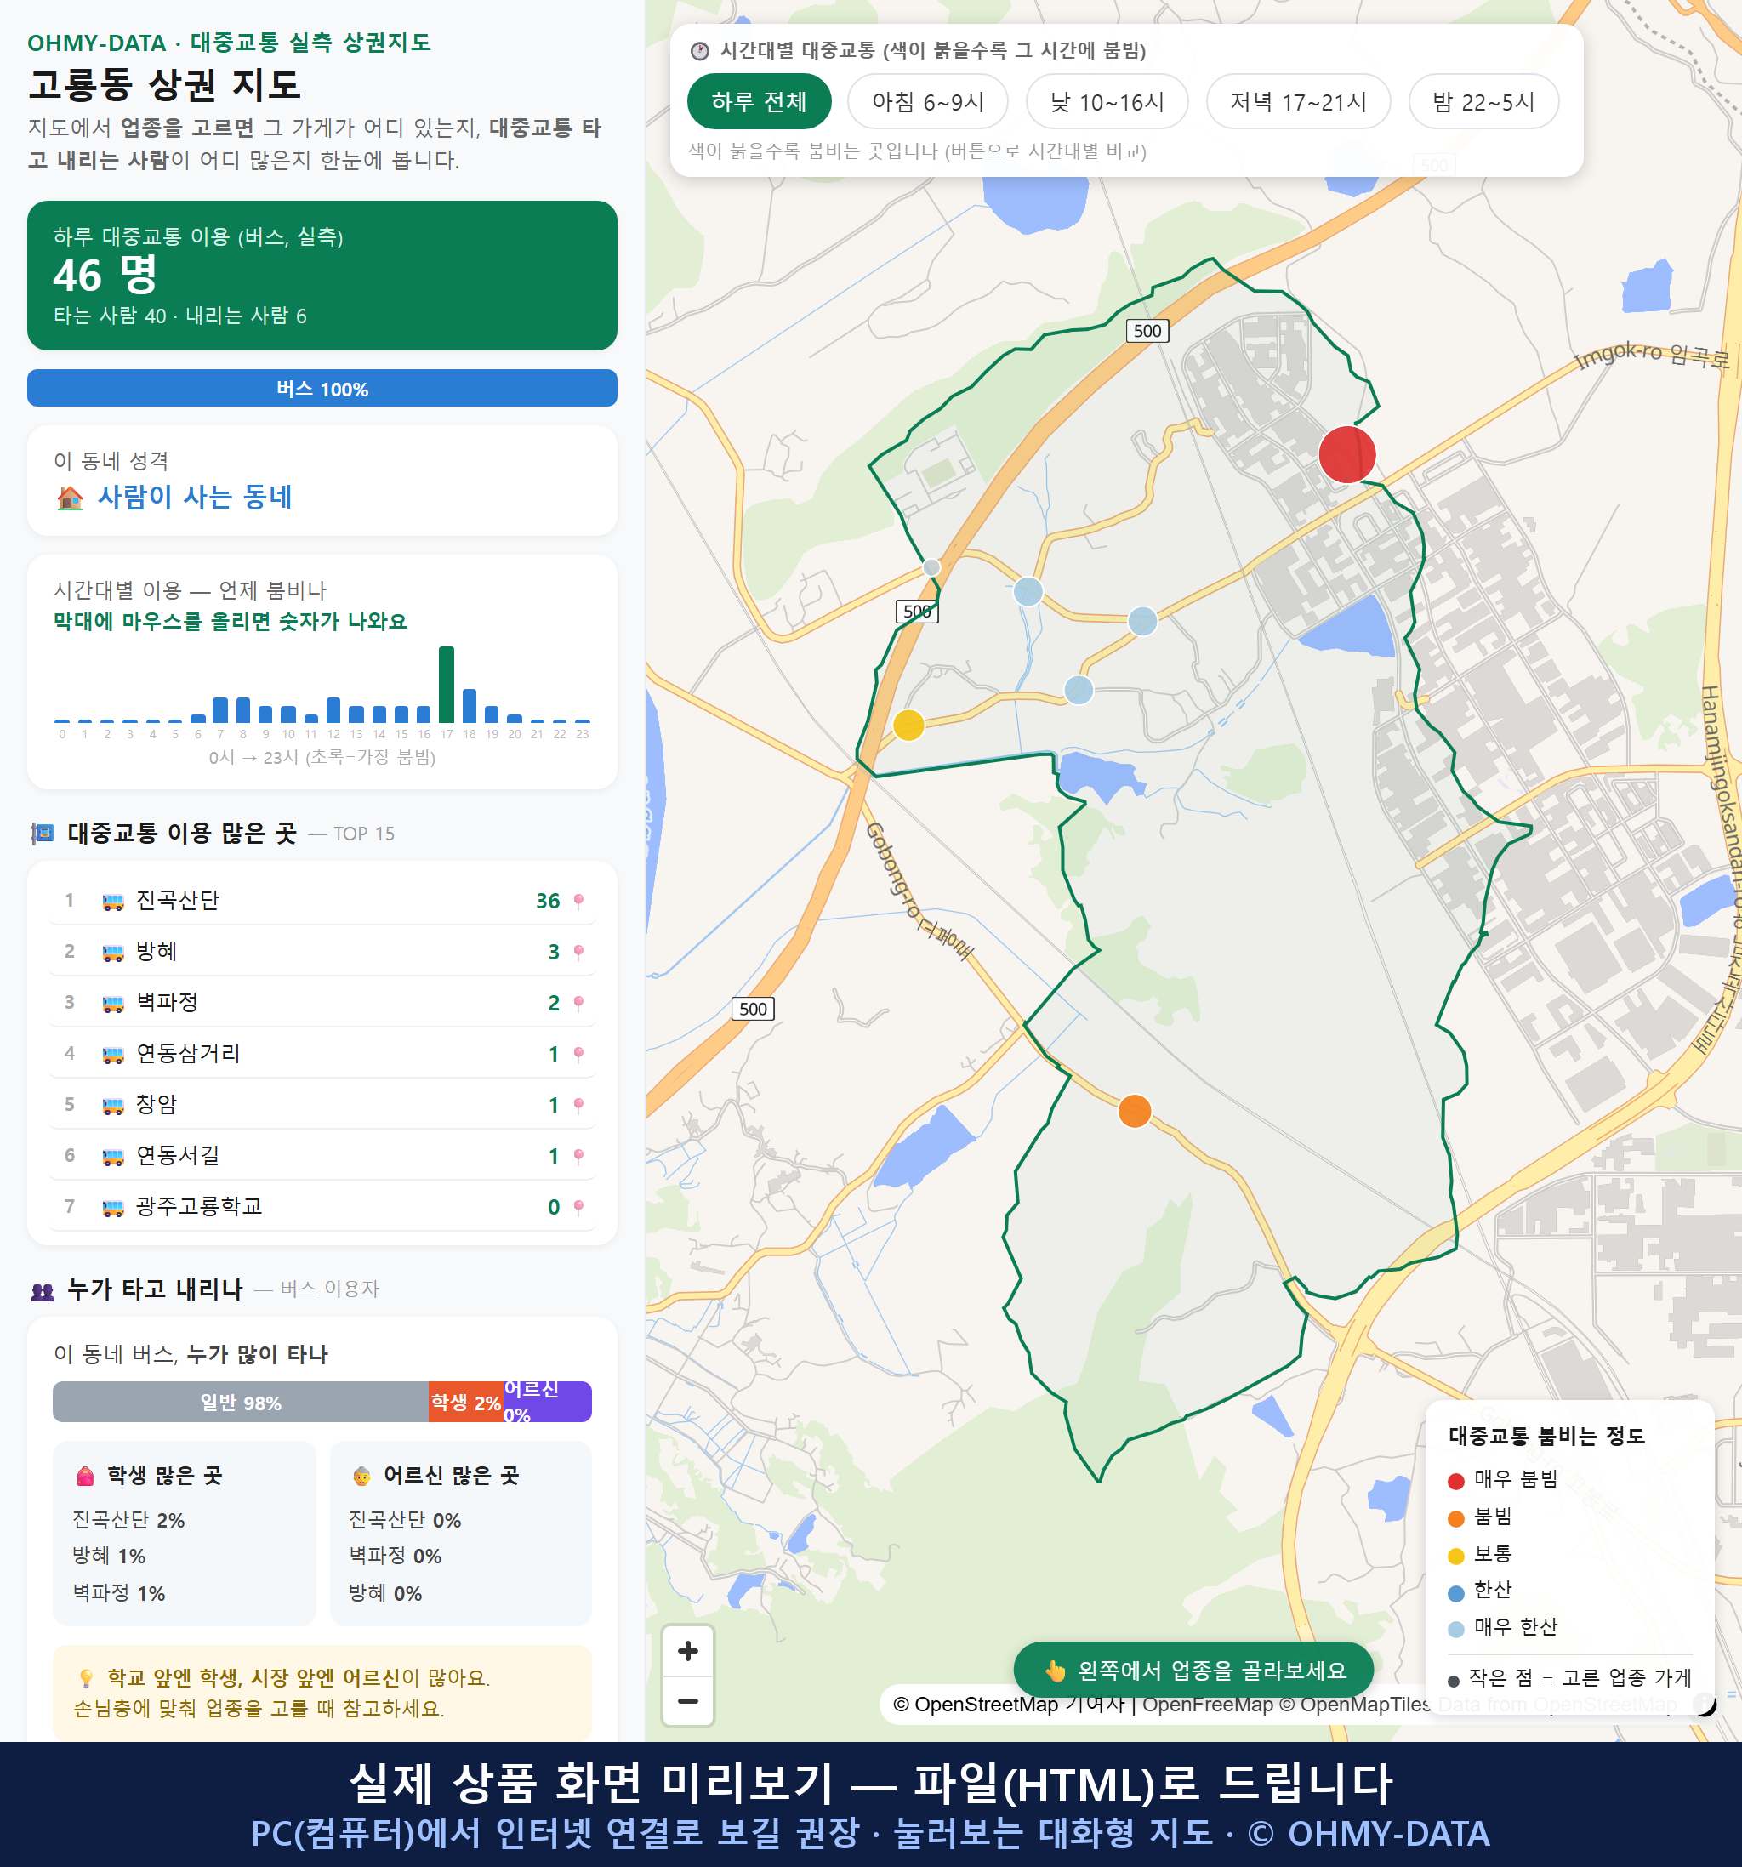This screenshot has width=1742, height=1867.
Task: Switch to 밤 22~5시 time filter
Action: 1483,101
